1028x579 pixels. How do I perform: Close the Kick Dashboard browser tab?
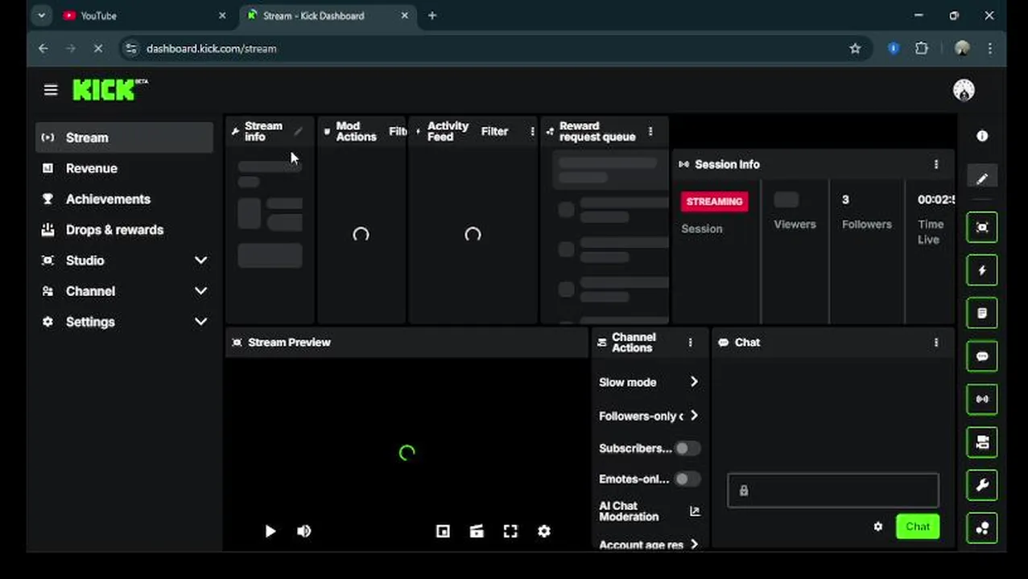click(x=405, y=15)
